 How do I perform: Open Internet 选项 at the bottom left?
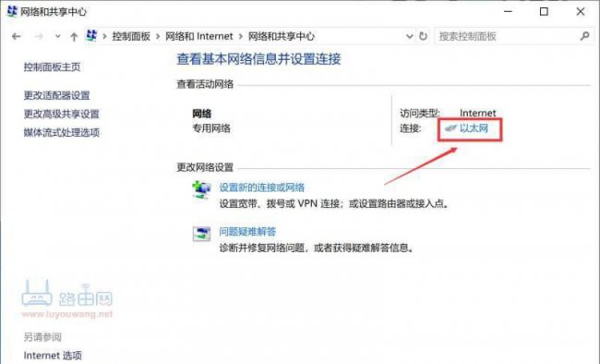[x=53, y=356]
